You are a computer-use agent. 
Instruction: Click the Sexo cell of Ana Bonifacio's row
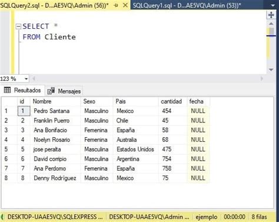point(97,130)
